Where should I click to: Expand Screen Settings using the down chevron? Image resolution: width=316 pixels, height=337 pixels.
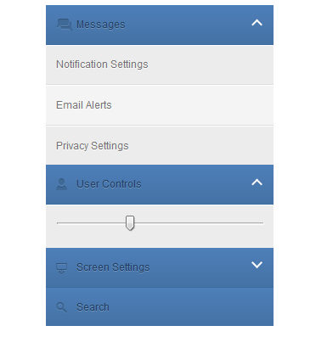click(257, 265)
